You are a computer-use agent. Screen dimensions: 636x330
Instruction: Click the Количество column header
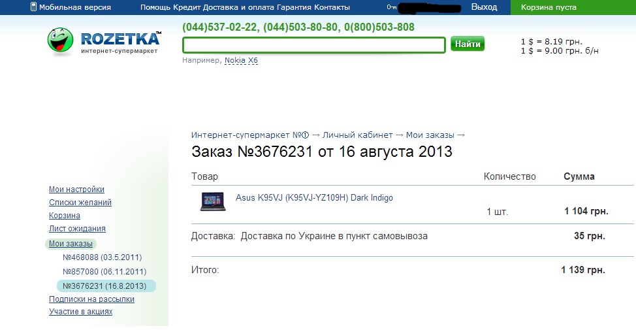pyautogui.click(x=509, y=176)
